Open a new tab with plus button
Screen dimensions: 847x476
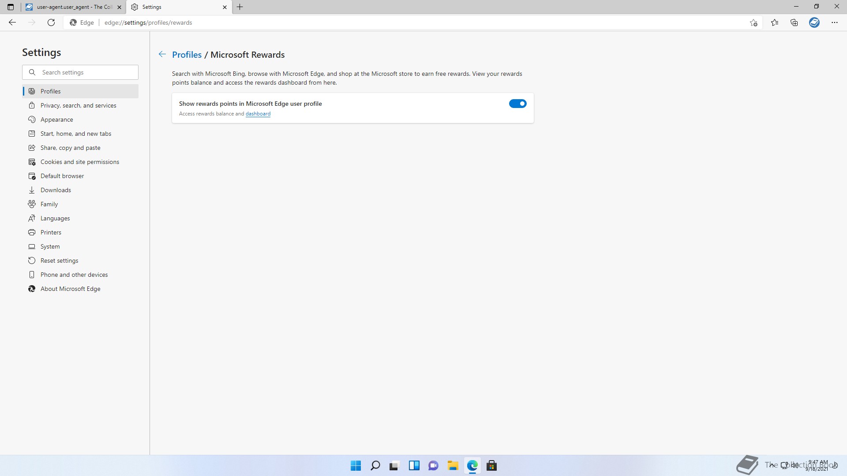point(240,7)
